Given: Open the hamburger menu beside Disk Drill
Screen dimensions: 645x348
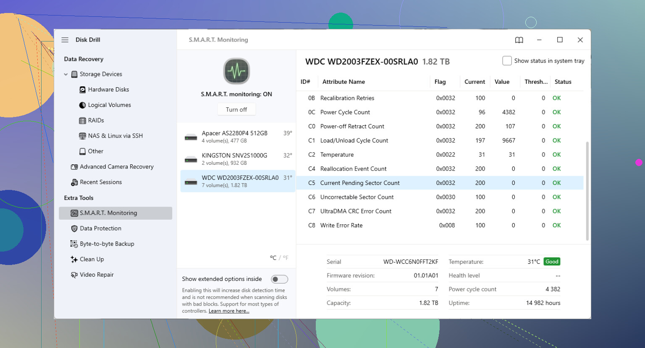Looking at the screenshot, I should [x=65, y=40].
